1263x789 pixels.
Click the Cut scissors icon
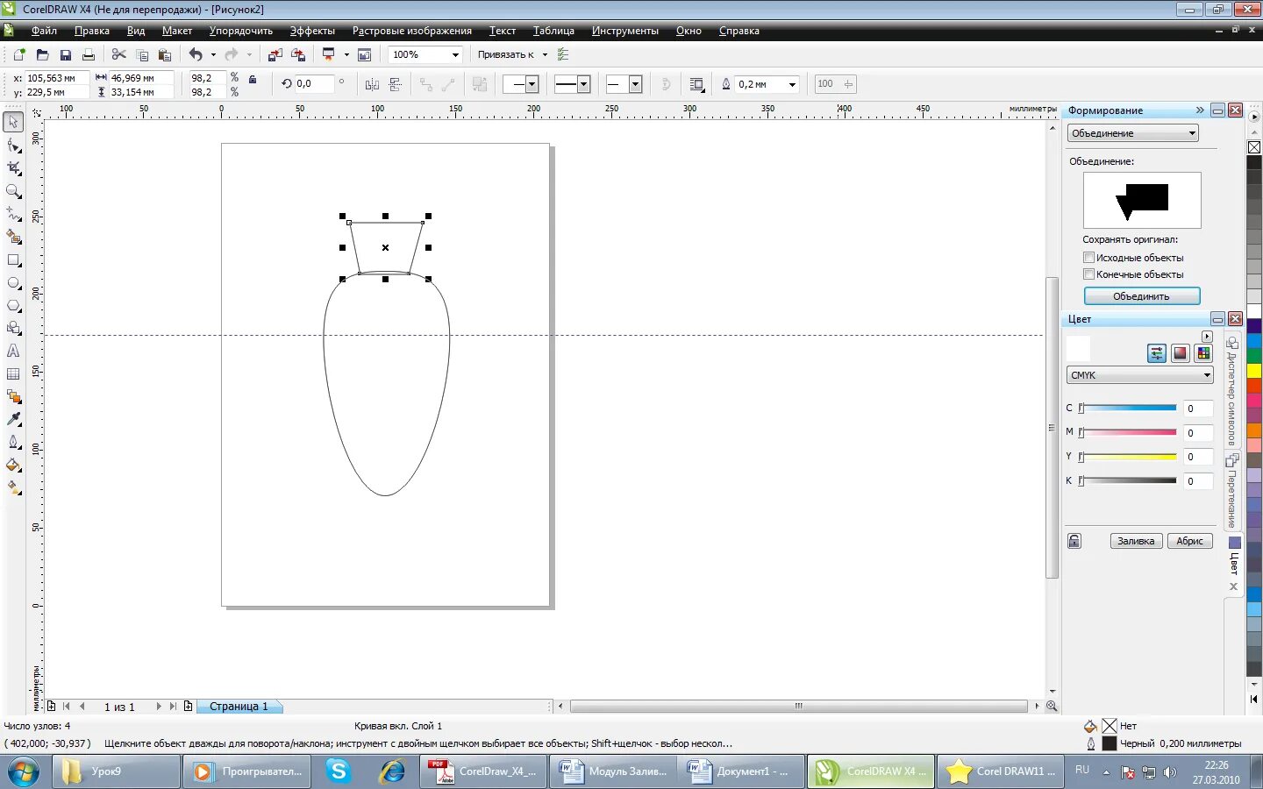(x=119, y=54)
